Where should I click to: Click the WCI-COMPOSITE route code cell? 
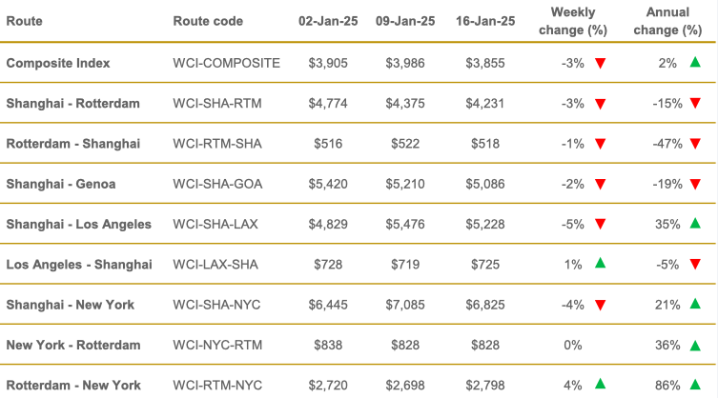[x=226, y=63]
